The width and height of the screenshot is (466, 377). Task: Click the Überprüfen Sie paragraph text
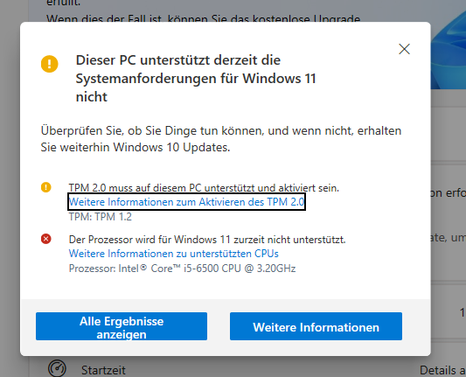coord(221,139)
